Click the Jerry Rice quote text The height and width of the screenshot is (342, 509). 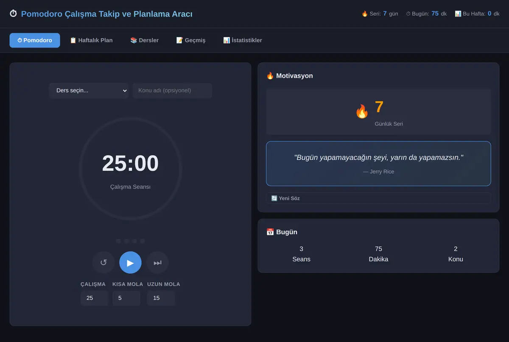tap(378, 157)
